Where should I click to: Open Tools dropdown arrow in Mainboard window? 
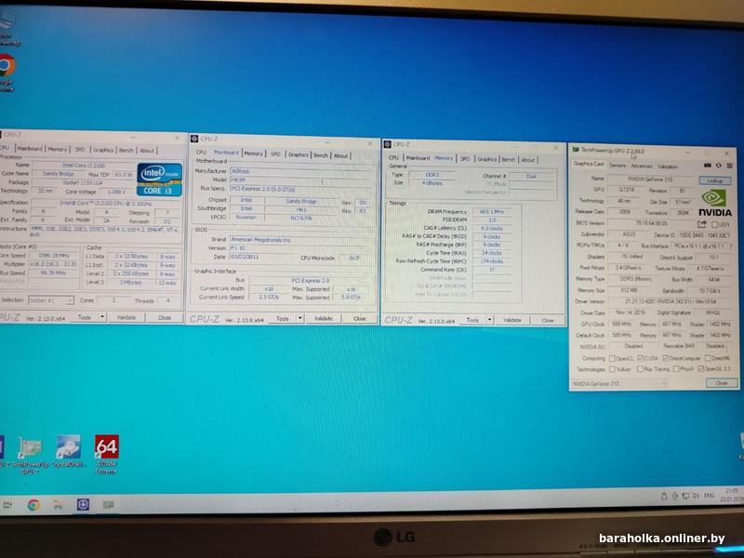(x=300, y=318)
